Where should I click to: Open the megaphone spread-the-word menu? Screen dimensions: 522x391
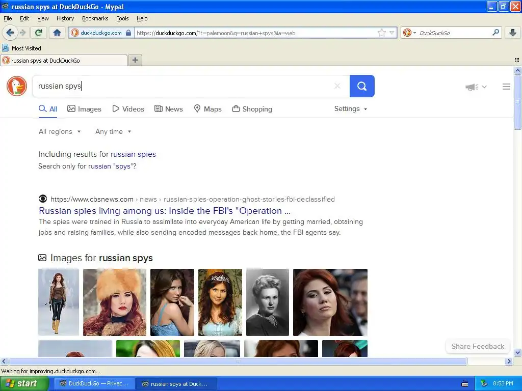click(x=476, y=87)
